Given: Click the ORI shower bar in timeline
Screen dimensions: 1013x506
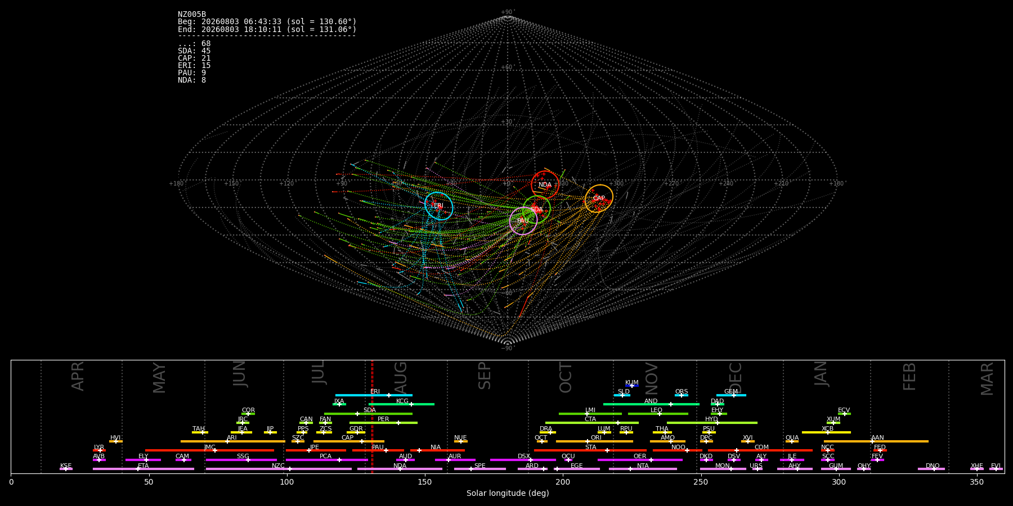Looking at the screenshot, I should 595,441.
